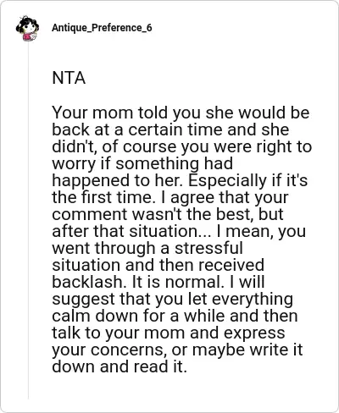Viewport: 339px width, 413px height.
Task: Open Antique_Preference_6's avatar image
Action: coord(27,29)
